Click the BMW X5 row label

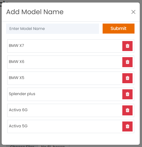point(16,78)
